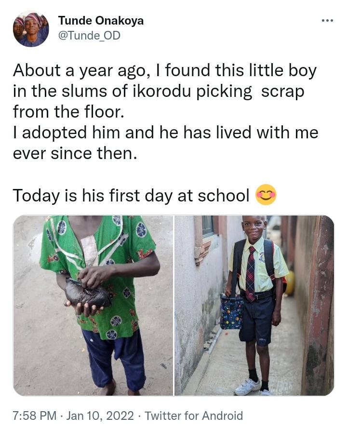
Task: Click the white sneakers in right photo
Action: [247, 387]
